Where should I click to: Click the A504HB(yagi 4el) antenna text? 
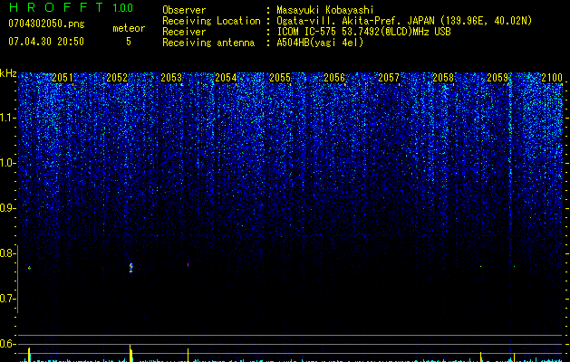pyautogui.click(x=320, y=43)
